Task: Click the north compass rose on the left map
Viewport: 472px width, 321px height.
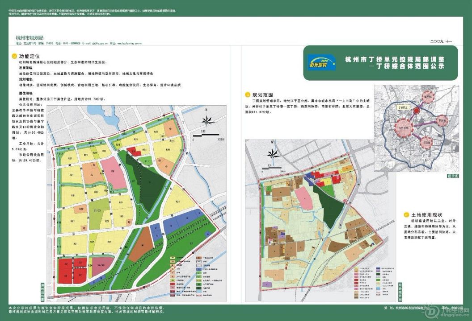Action: pyautogui.click(x=206, y=120)
